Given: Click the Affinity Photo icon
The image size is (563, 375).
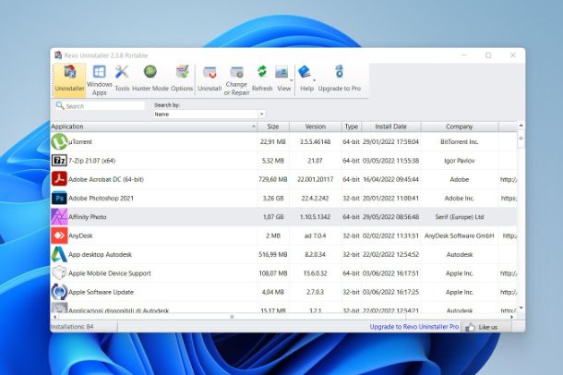Looking at the screenshot, I should [59, 216].
